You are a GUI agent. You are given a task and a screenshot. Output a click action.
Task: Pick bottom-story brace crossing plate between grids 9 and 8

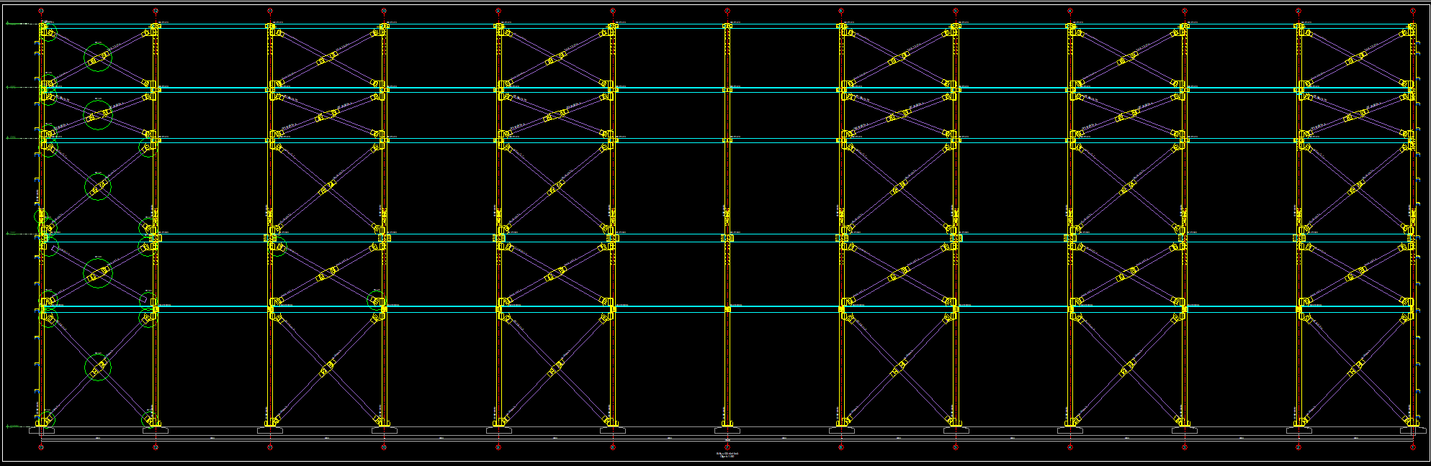point(555,370)
